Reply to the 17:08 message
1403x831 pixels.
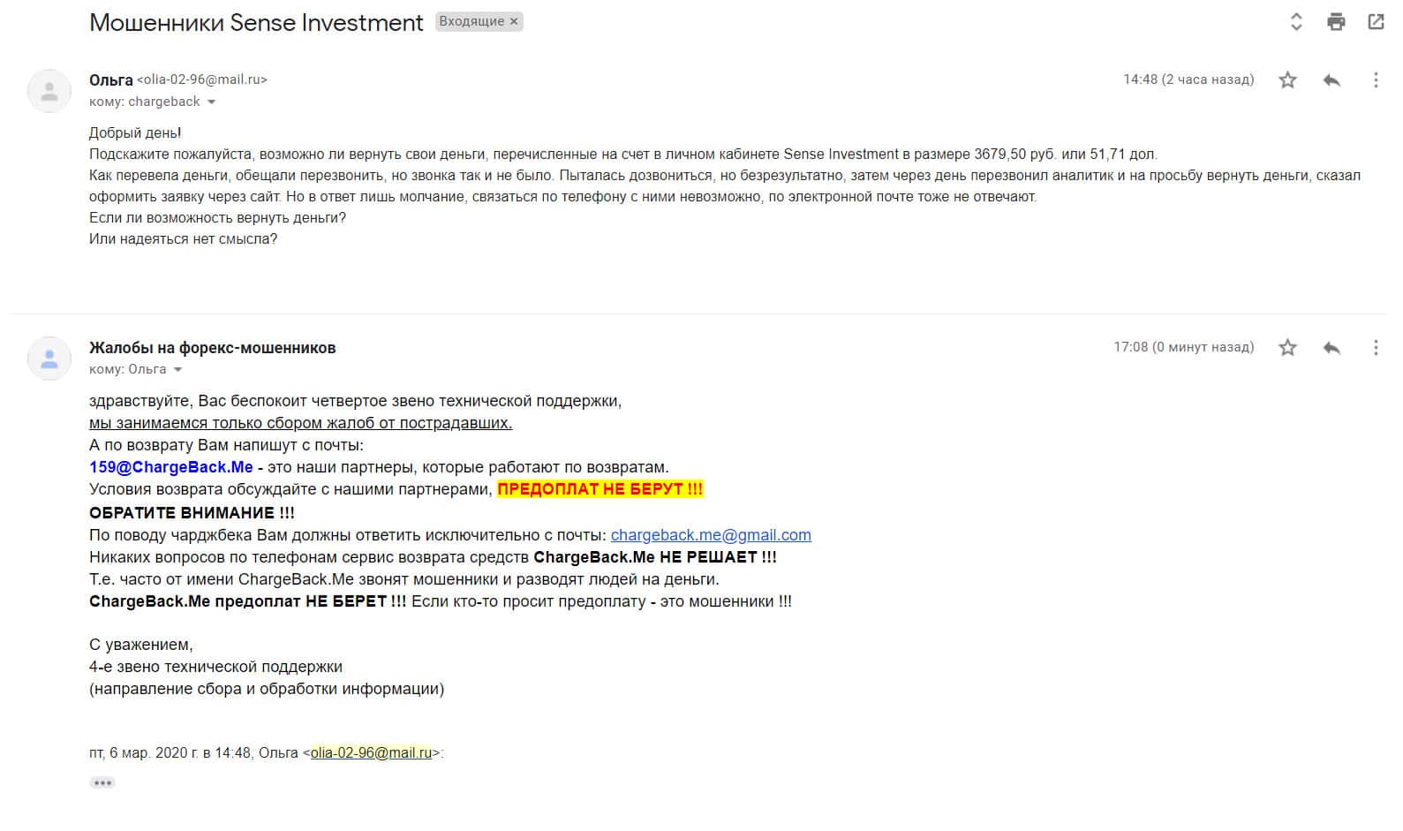click(1331, 348)
